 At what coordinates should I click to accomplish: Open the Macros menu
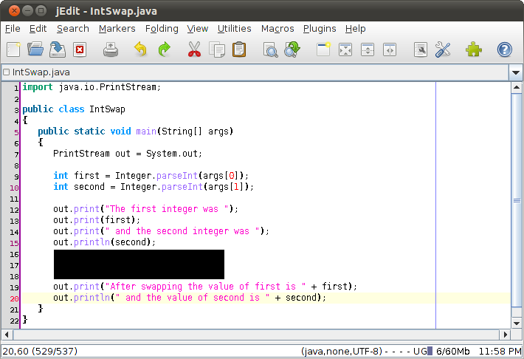277,29
